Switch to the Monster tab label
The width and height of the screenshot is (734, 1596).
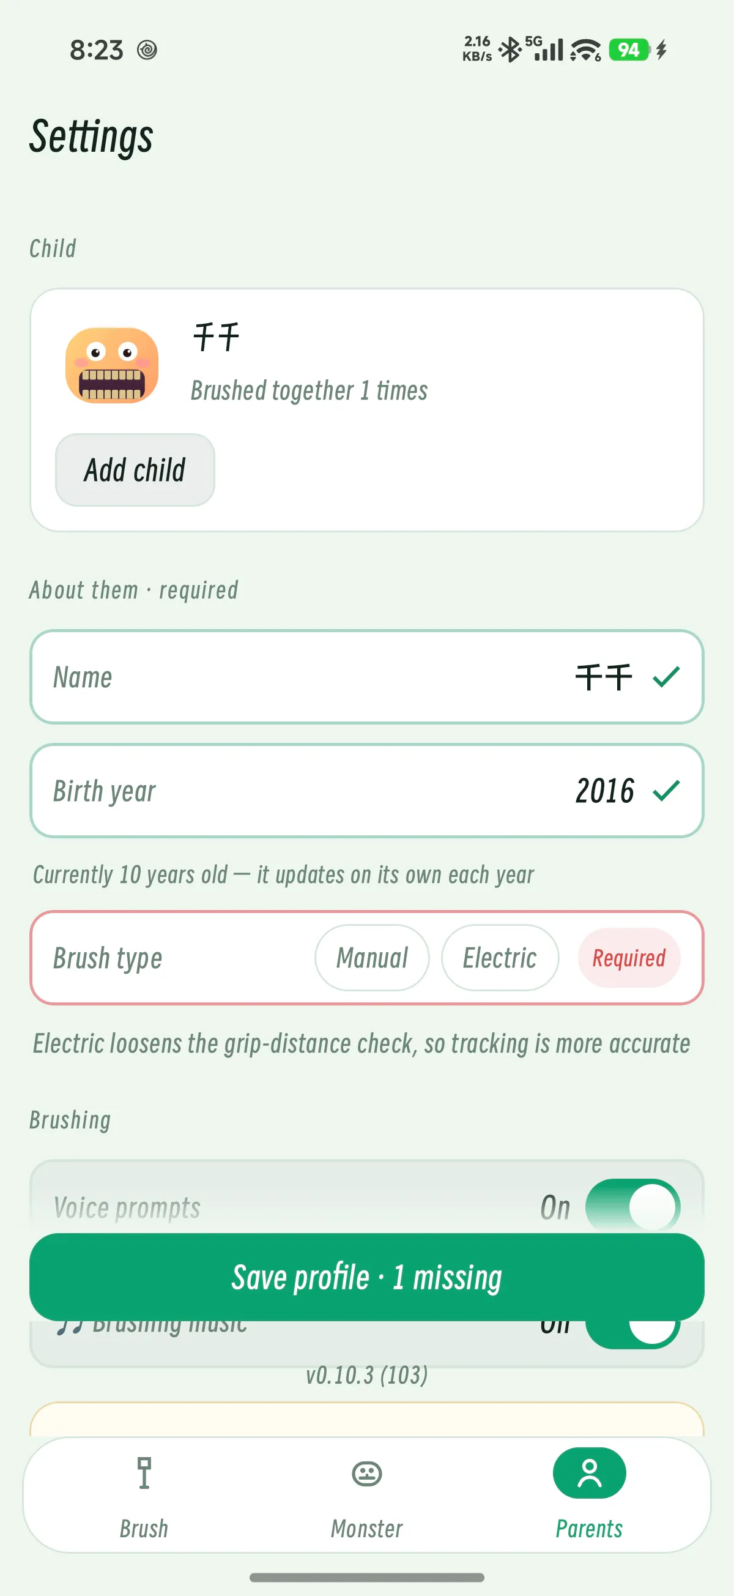(366, 1529)
